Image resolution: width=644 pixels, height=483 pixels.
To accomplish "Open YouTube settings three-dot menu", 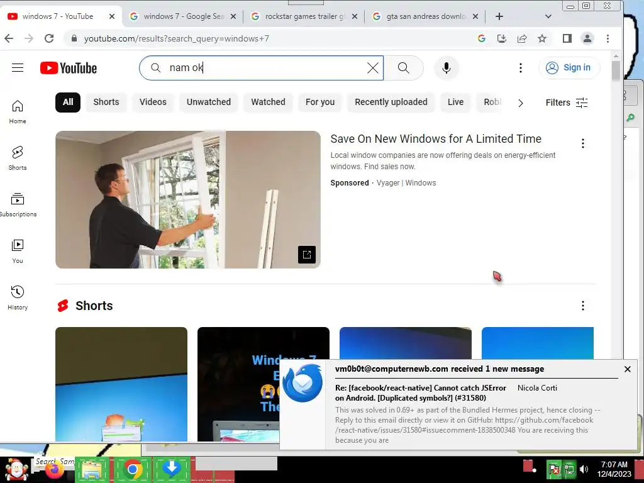I will [x=520, y=68].
